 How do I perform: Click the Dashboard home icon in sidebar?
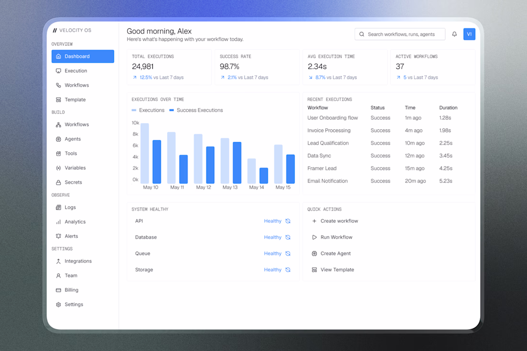click(58, 57)
